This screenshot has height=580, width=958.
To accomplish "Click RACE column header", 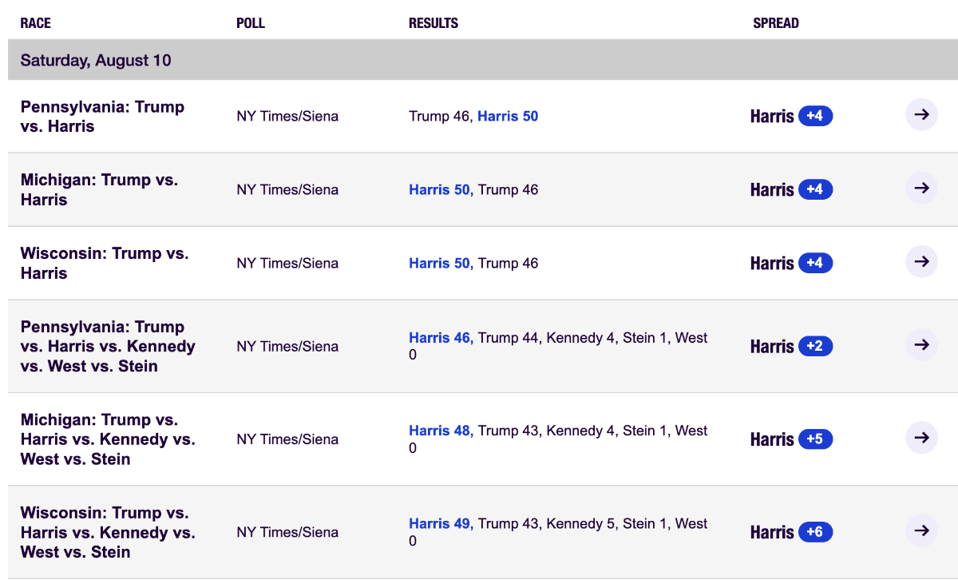I will coord(36,23).
